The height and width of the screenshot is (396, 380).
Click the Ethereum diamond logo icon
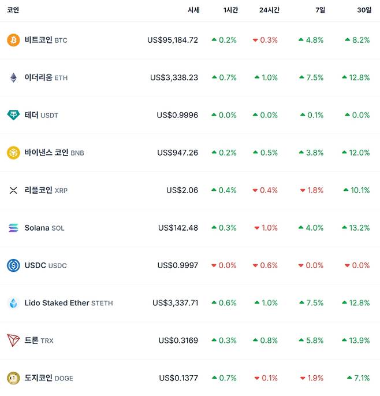(13, 77)
